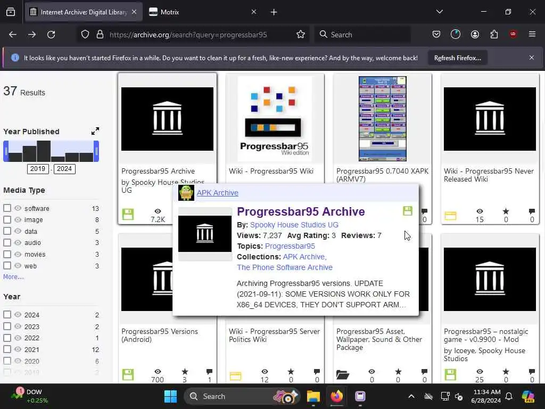Viewport: 545px width, 409px height.
Task: Open Progressbar95 nostalgic game Mod card
Action: [490, 308]
